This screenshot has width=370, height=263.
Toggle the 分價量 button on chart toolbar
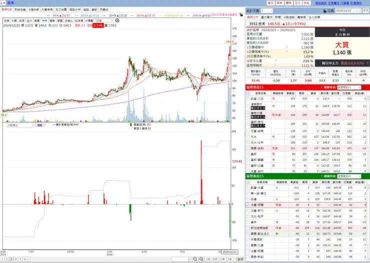click(89, 21)
